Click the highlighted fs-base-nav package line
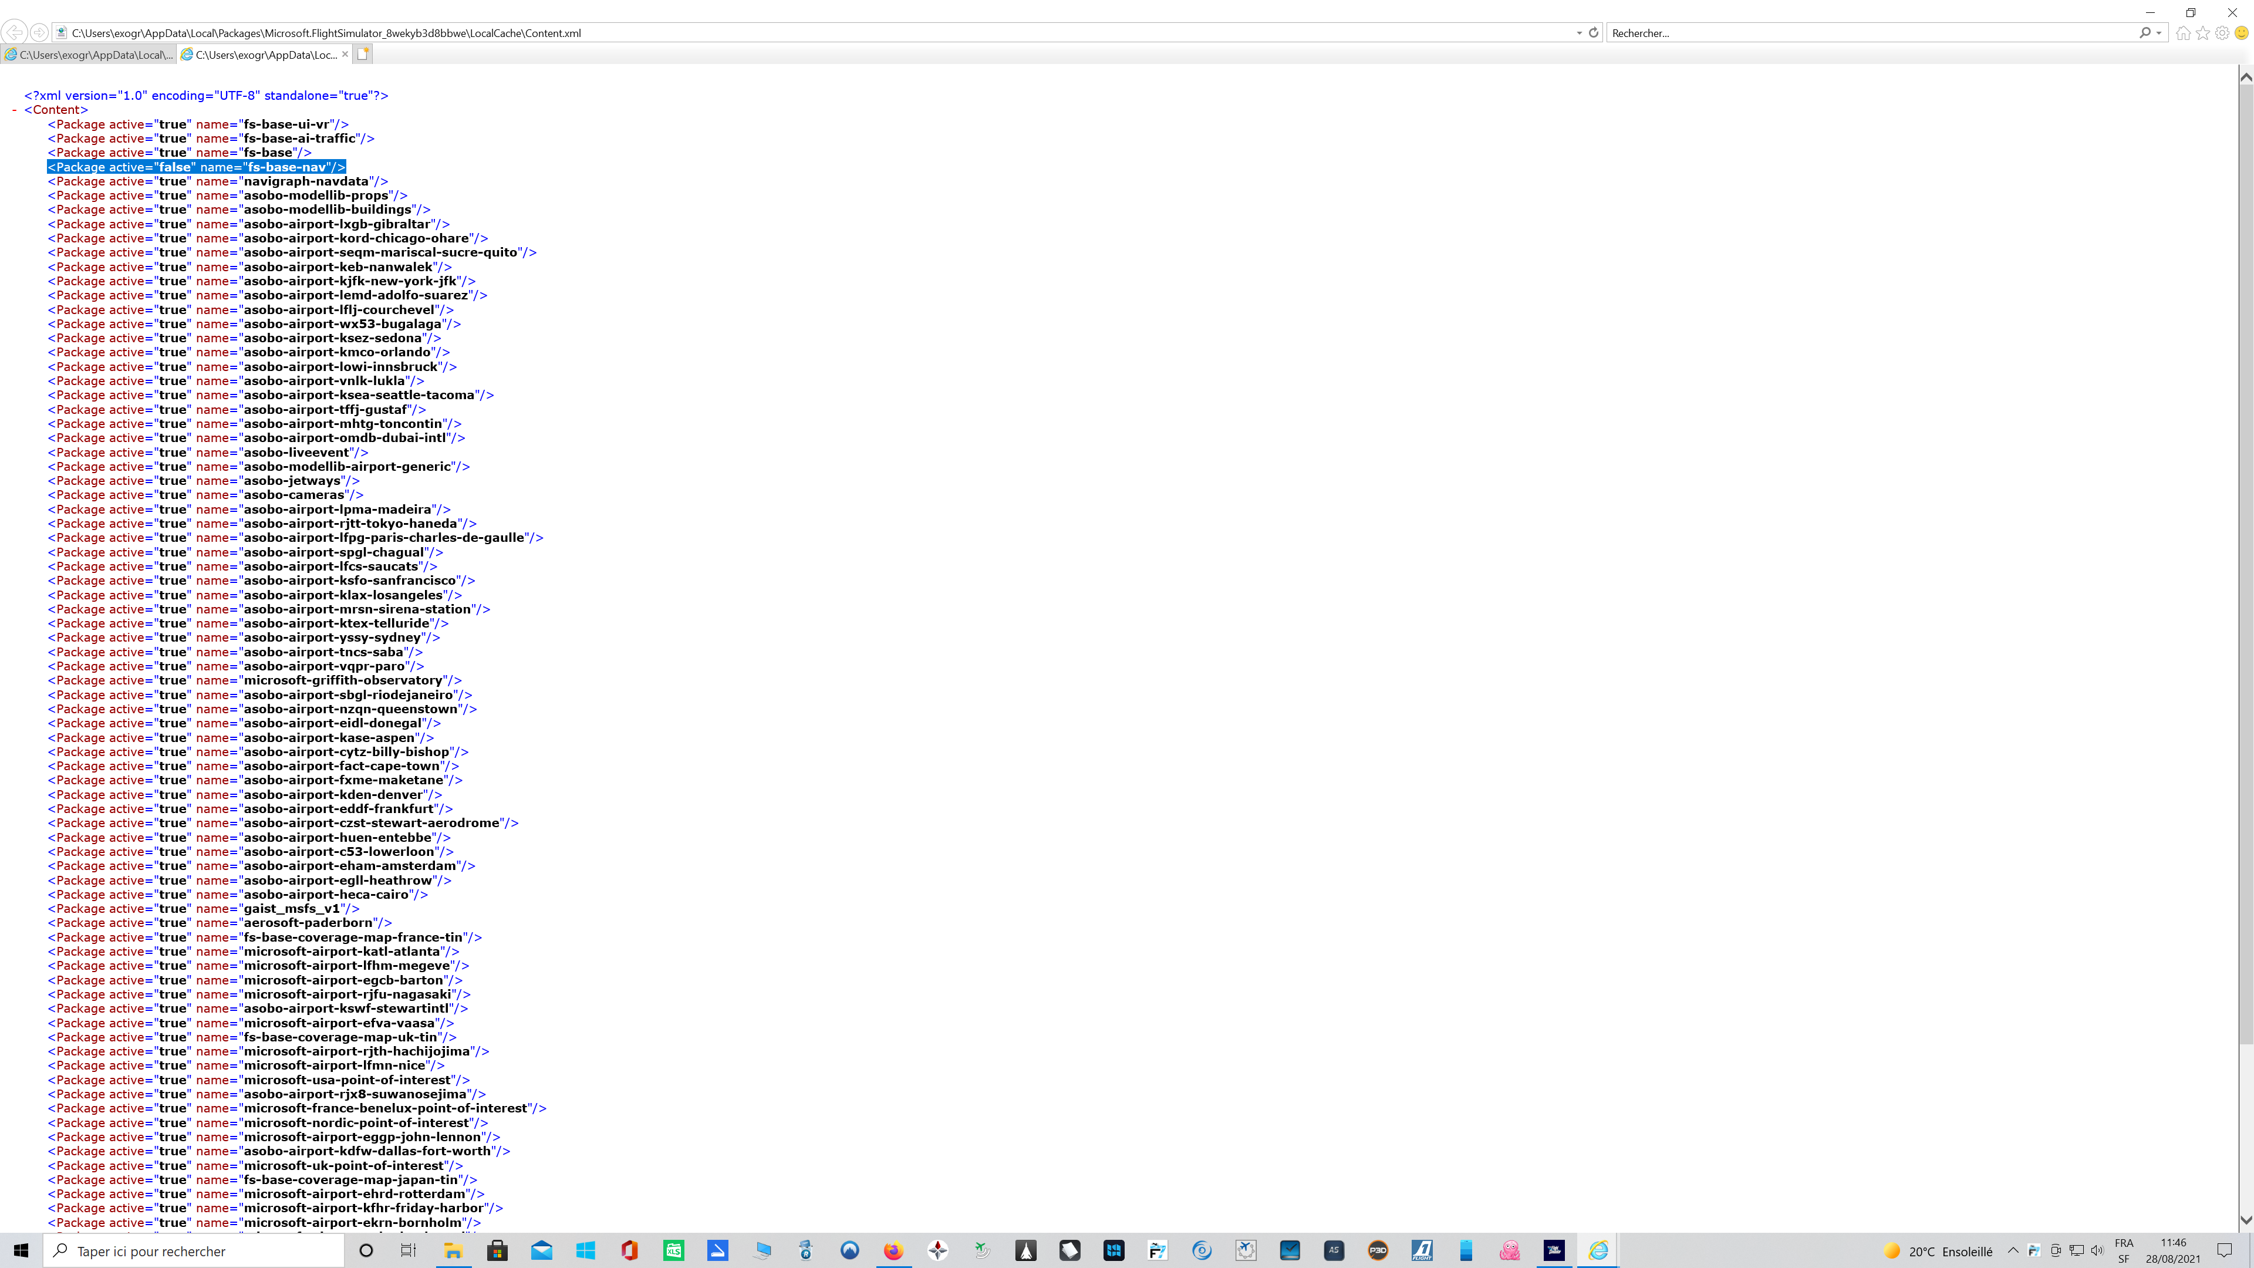The height and width of the screenshot is (1268, 2254). point(197,166)
